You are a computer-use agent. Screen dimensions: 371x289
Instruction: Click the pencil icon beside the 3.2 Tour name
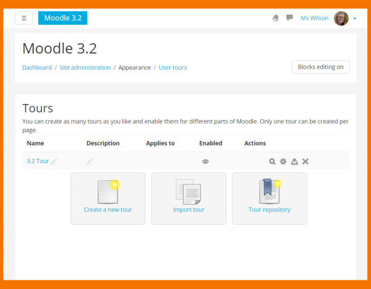coord(54,162)
